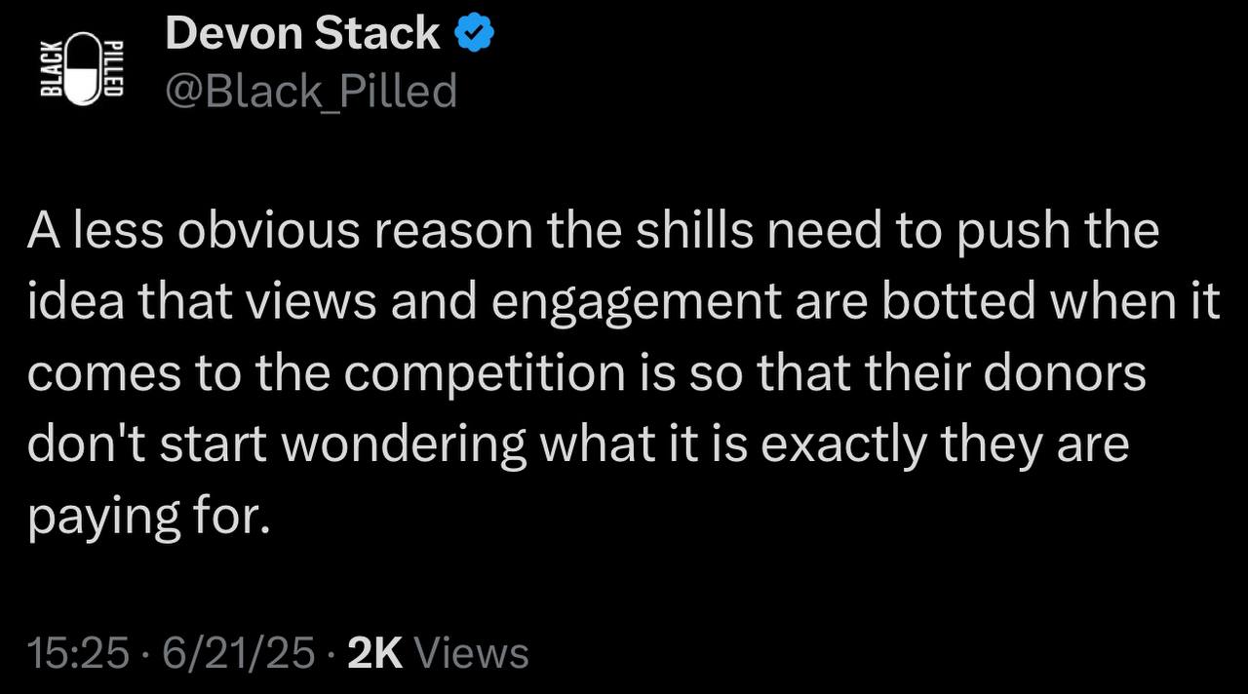Click the vertical "BLACK" text in the avatar
The width and height of the screenshot is (1248, 694).
tap(50, 68)
